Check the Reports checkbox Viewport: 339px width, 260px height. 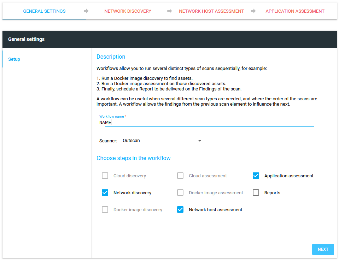(256, 192)
